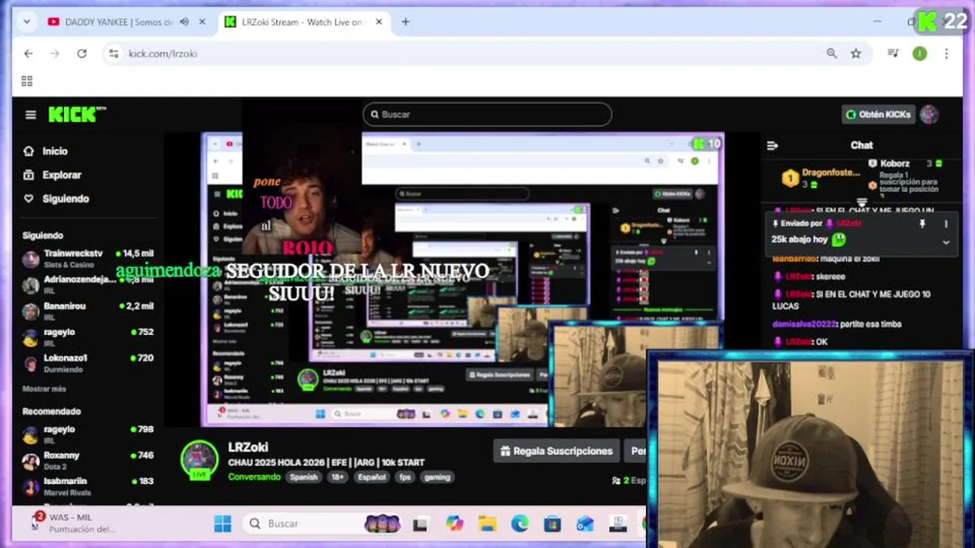Click username damisalva20222 in chat
This screenshot has width=975, height=548.
click(x=804, y=324)
